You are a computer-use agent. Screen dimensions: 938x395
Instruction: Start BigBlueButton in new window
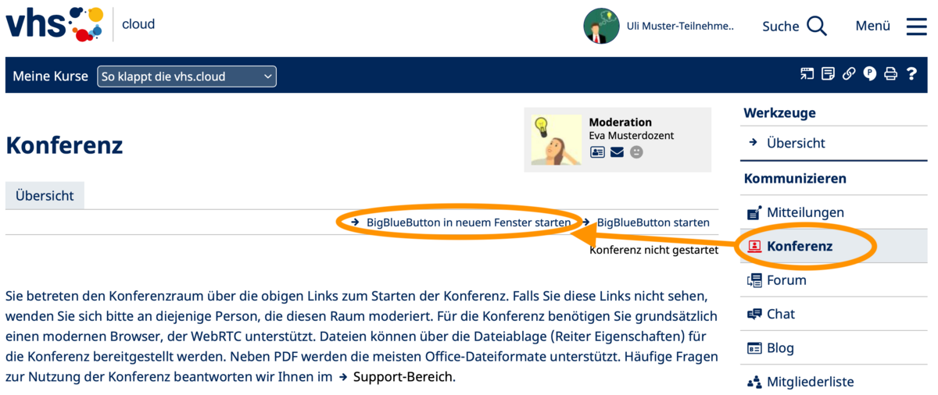[468, 222]
